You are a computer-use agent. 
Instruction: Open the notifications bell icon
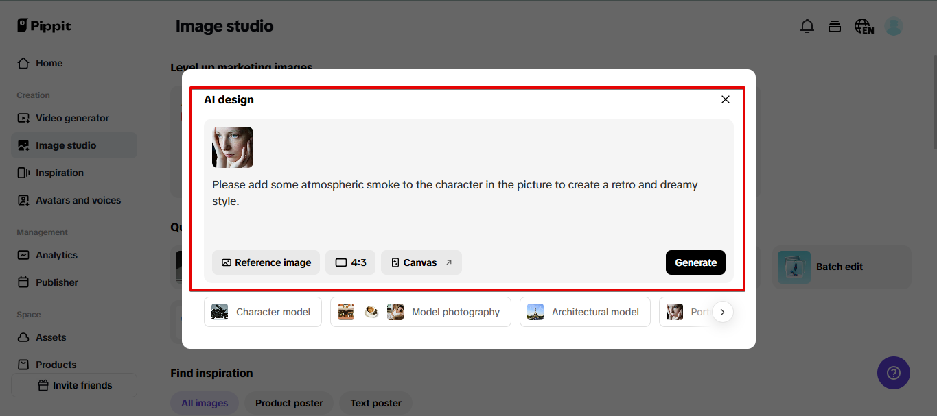(807, 25)
